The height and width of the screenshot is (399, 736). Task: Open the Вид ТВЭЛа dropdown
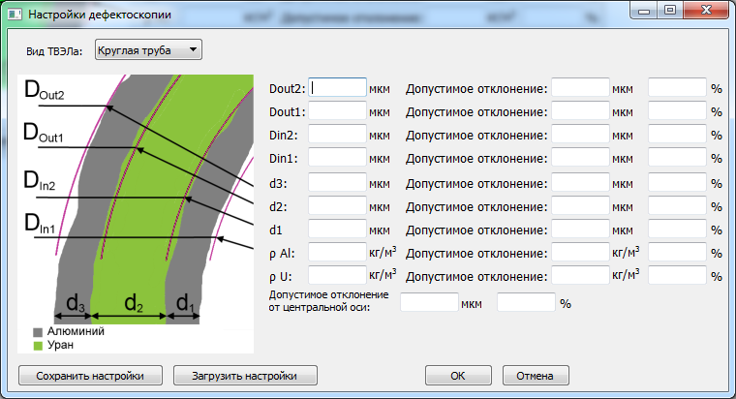pyautogui.click(x=148, y=49)
